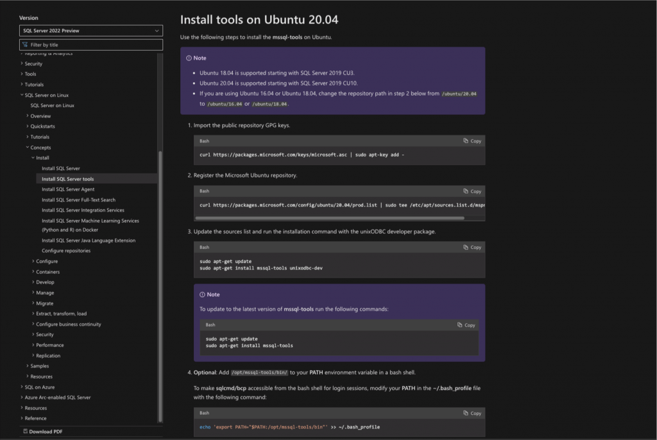
Task: Open Install SQL Server Integration Services page
Action: (x=83, y=210)
